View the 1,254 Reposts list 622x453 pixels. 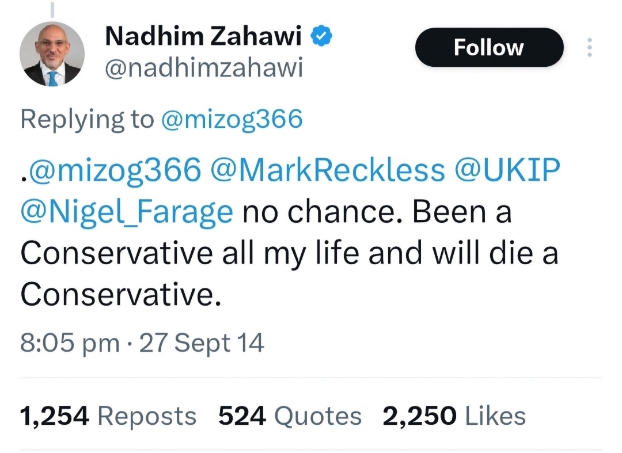click(x=108, y=416)
